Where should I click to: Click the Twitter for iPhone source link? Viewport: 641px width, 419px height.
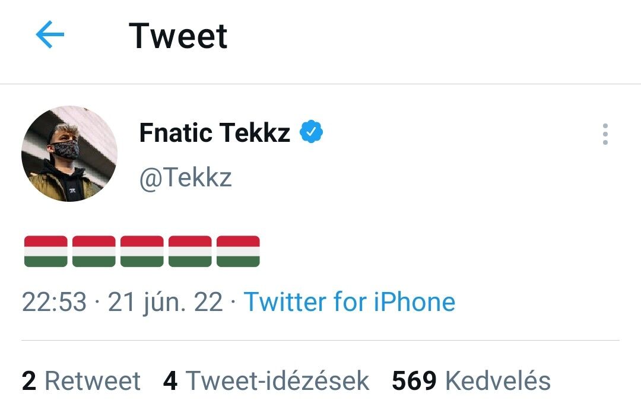[350, 302]
